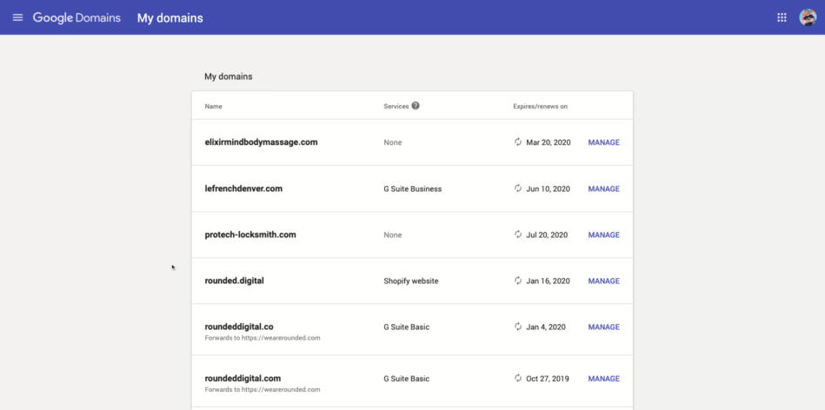
Task: Open the Google apps grid
Action: pos(782,17)
